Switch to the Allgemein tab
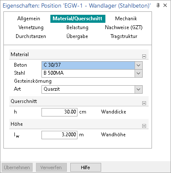 29,19
